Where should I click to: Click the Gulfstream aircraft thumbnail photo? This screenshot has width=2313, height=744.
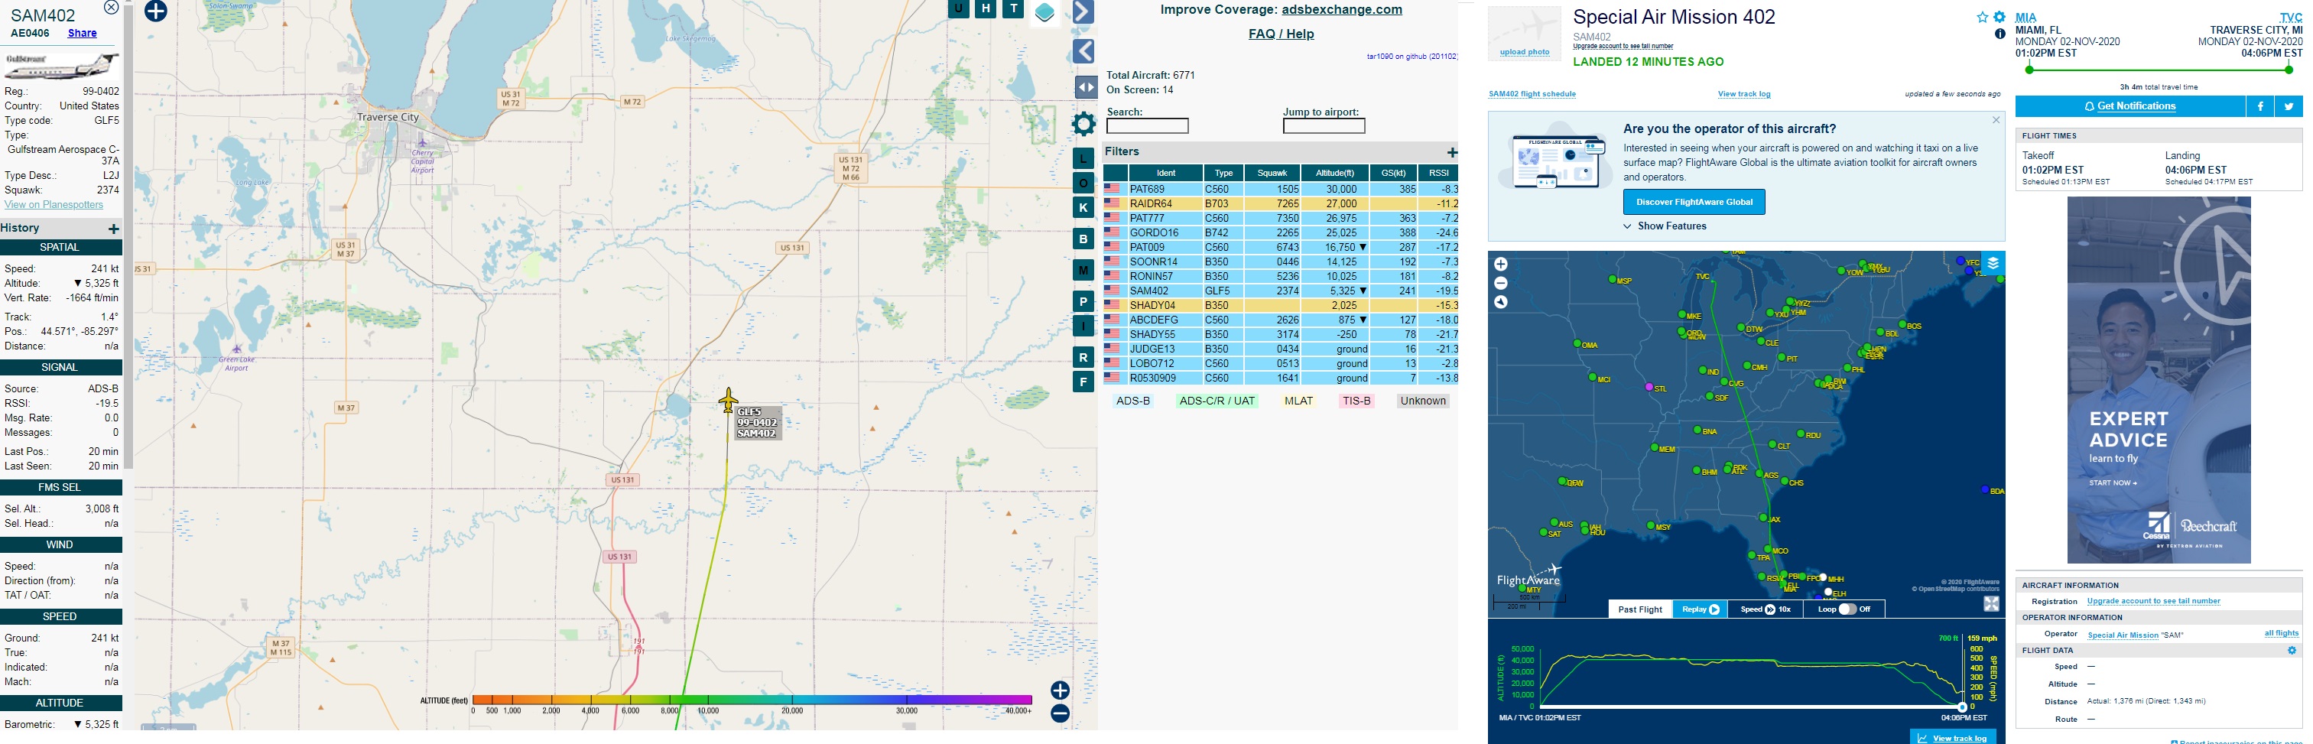[x=61, y=67]
